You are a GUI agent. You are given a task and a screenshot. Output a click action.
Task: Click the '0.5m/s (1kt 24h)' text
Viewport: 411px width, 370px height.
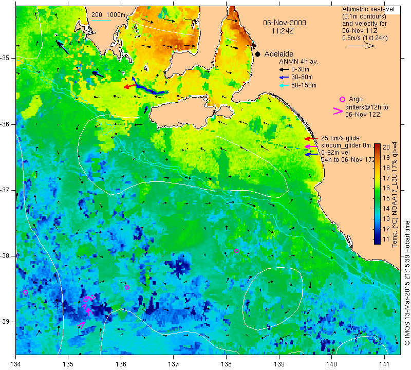point(365,38)
